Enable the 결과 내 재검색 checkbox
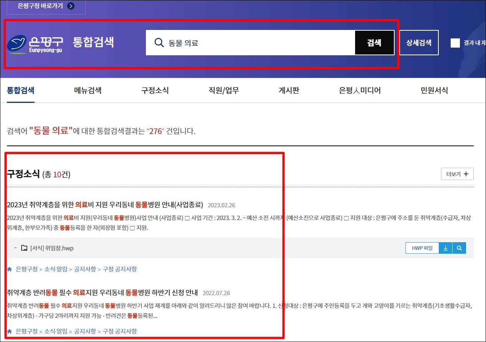486x342 pixels. [x=455, y=43]
